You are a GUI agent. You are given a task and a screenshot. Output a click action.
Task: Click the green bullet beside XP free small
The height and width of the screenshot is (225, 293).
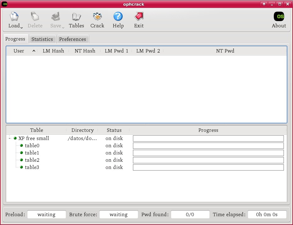15,138
